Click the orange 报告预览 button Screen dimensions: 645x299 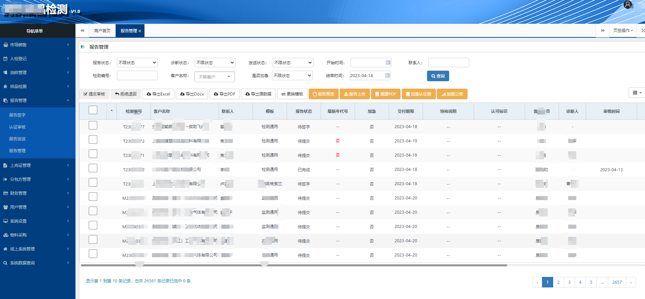click(x=324, y=94)
